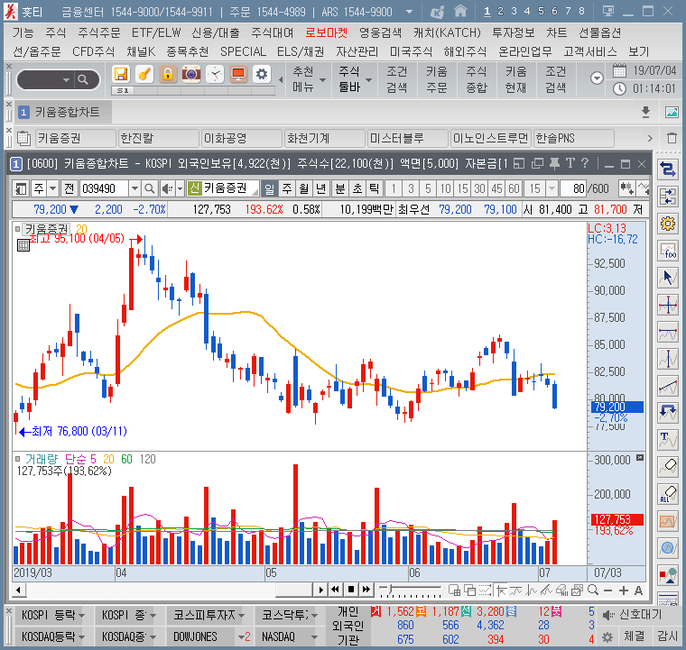Open the KOSDAQ등락 dropdown in status bar
The image size is (686, 650).
(82, 636)
